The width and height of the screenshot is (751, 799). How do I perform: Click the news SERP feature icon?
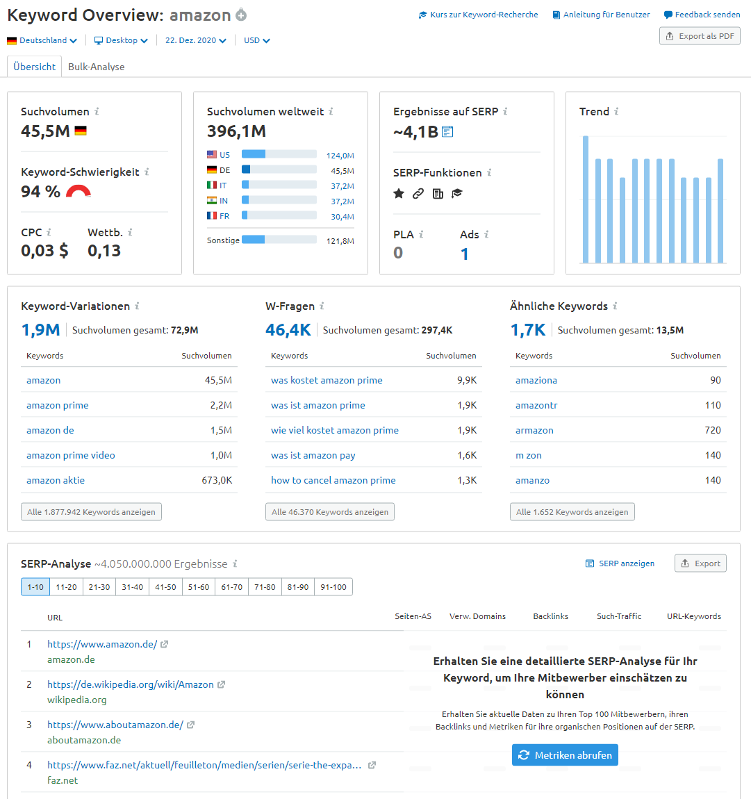click(x=438, y=193)
